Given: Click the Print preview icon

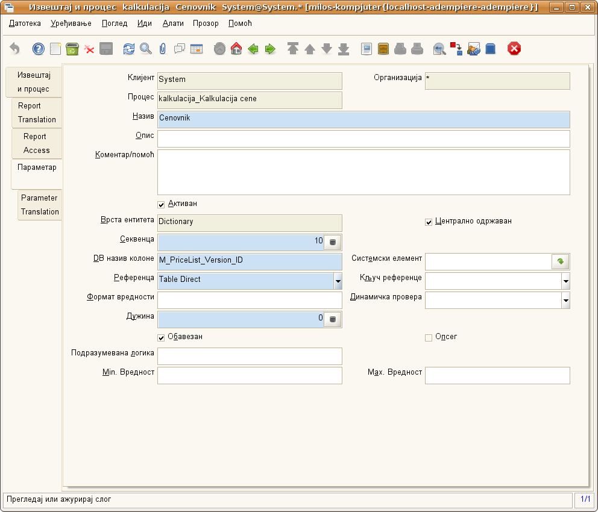Looking at the screenshot, I should [x=400, y=49].
